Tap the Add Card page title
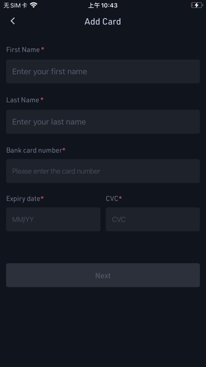This screenshot has height=367, width=206. click(x=103, y=22)
